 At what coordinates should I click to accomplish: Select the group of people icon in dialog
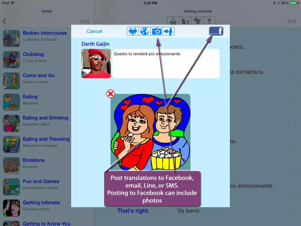[x=133, y=31]
